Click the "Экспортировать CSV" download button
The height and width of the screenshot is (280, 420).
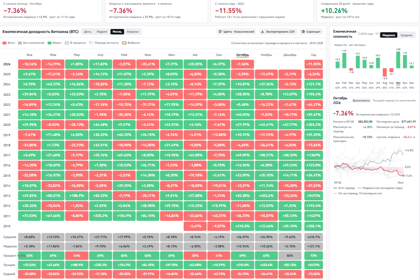(x=278, y=32)
